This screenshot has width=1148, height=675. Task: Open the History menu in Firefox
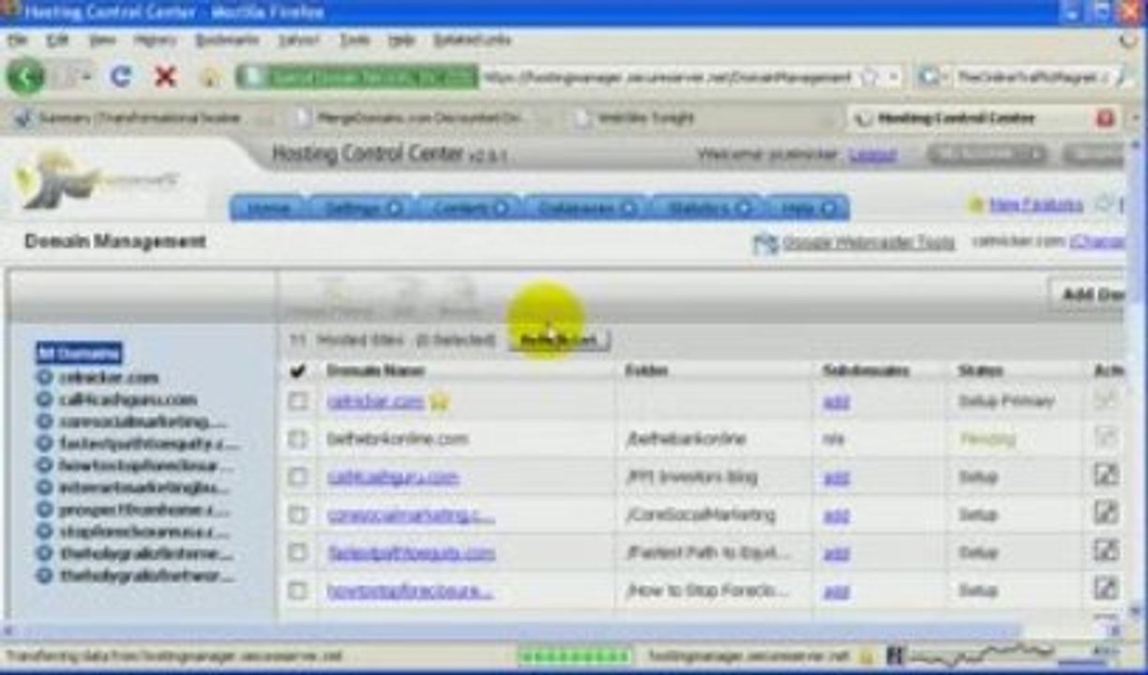tap(155, 40)
